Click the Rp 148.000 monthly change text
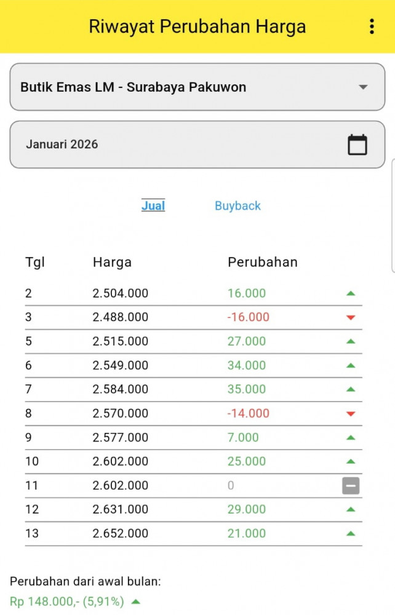 tap(66, 601)
